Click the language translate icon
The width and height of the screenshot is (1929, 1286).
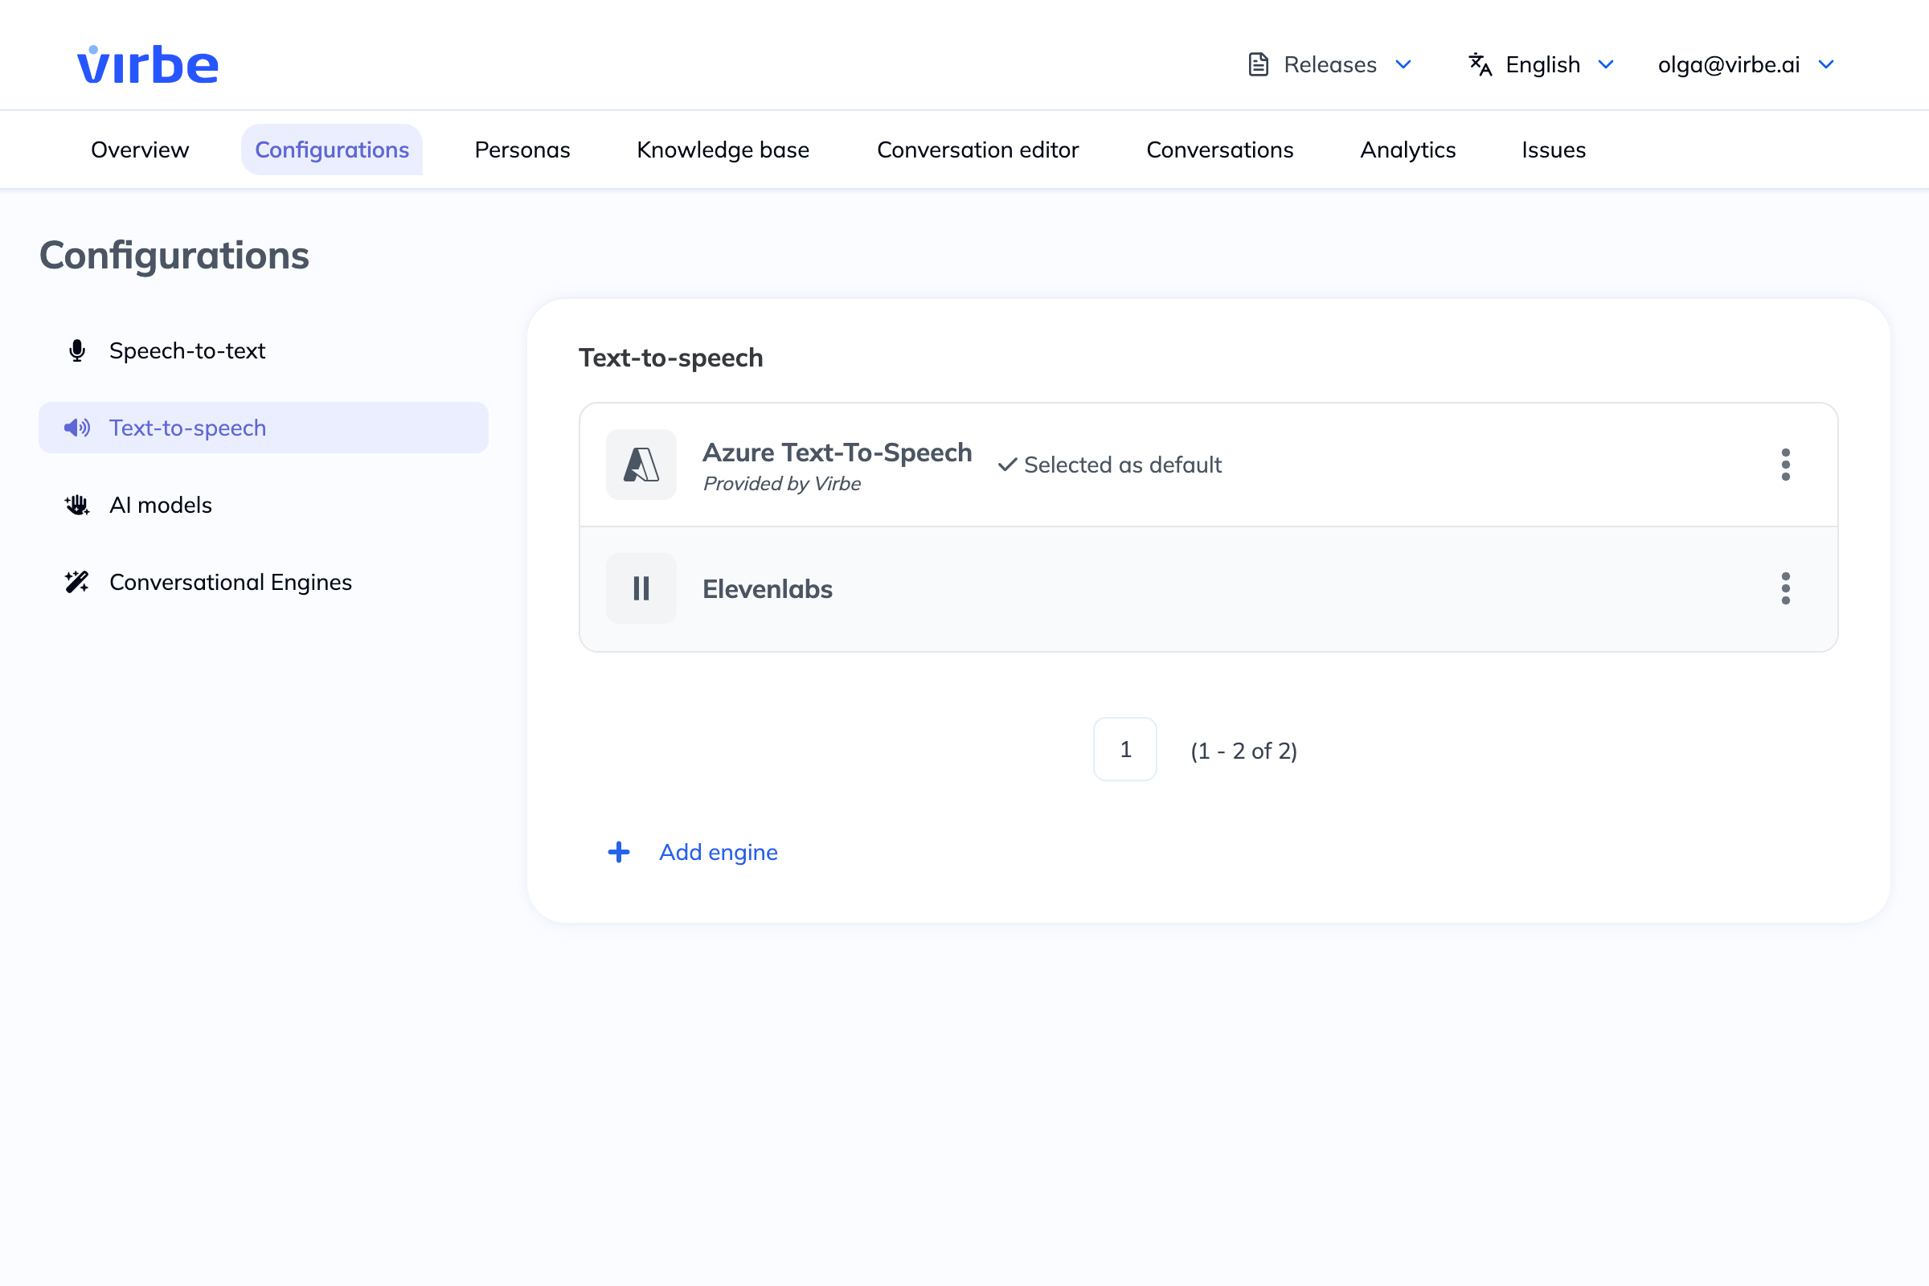pyautogui.click(x=1480, y=64)
